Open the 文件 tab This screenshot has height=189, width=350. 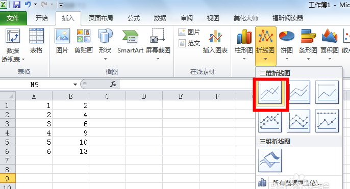(x=13, y=18)
